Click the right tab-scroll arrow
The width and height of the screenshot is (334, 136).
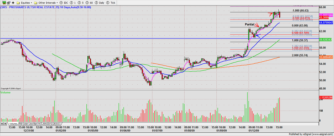(5, 124)
